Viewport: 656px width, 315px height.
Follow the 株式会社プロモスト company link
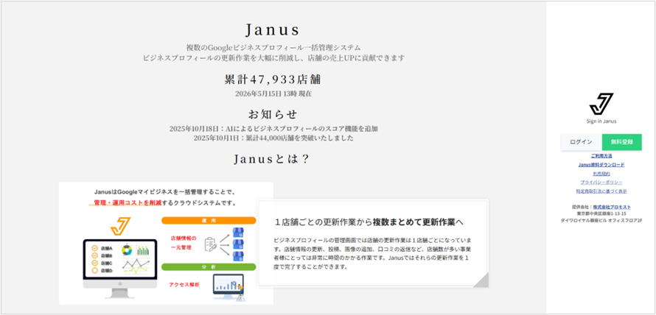click(x=612, y=207)
